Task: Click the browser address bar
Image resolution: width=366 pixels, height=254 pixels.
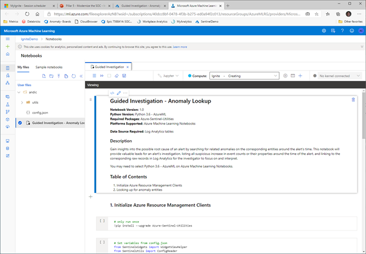Action: [x=177, y=14]
